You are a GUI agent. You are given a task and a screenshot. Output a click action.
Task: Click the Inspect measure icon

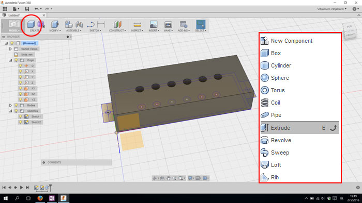[137, 24]
